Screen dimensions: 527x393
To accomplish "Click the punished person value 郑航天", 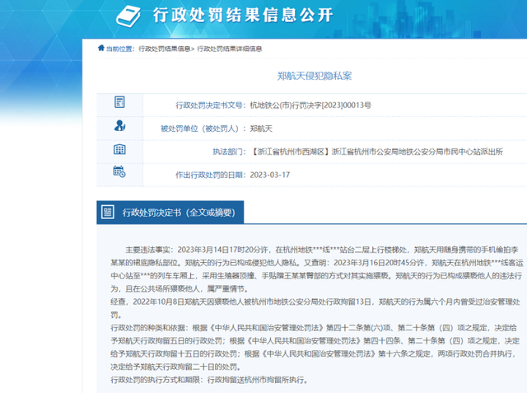I will pyautogui.click(x=261, y=129).
